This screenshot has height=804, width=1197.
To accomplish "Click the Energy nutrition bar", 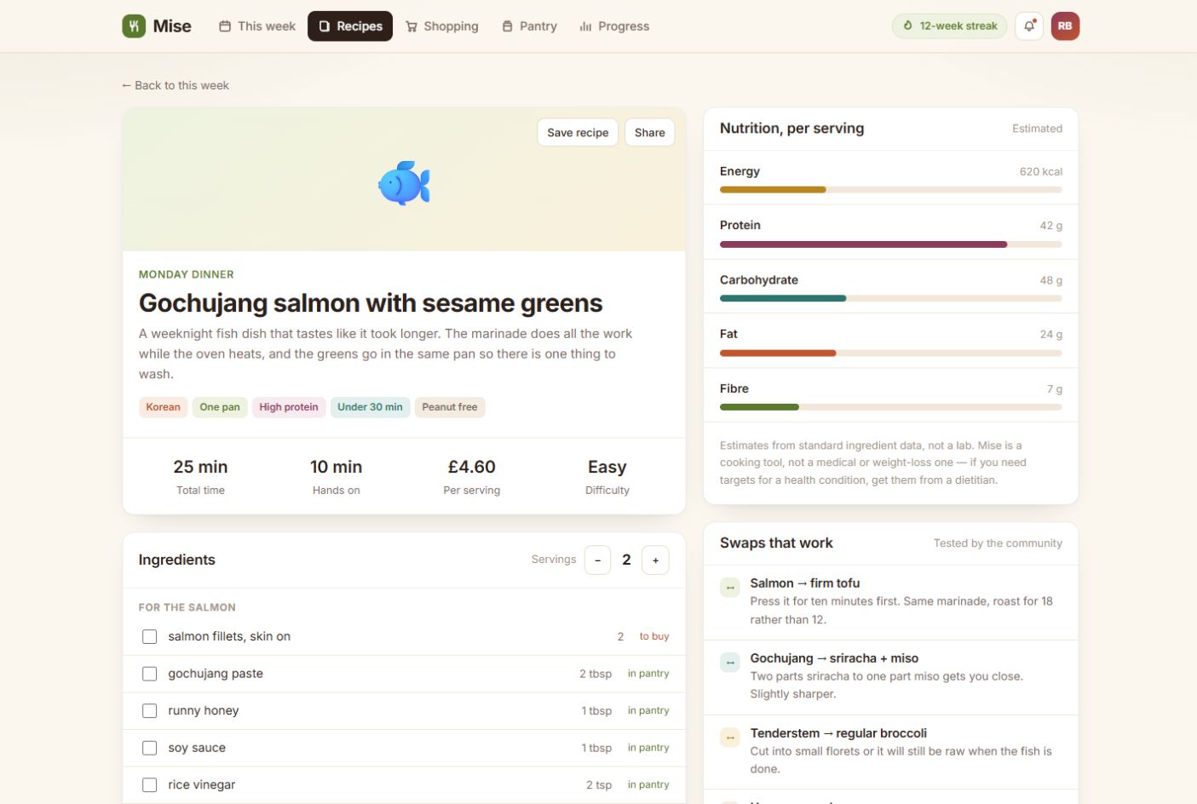I will pyautogui.click(x=891, y=190).
